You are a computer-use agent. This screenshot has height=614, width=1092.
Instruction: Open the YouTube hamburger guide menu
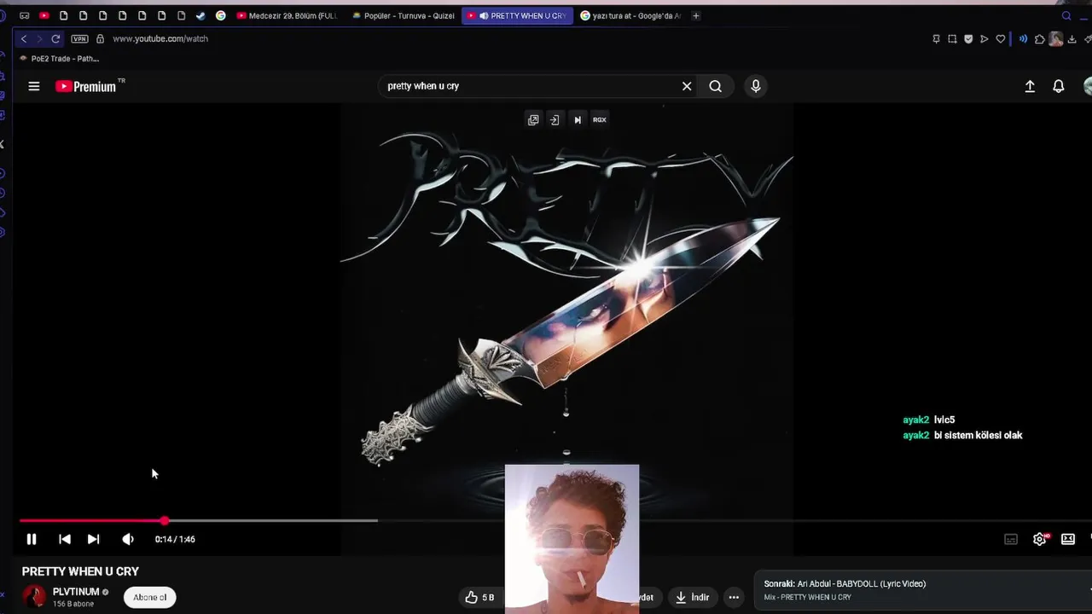34,86
